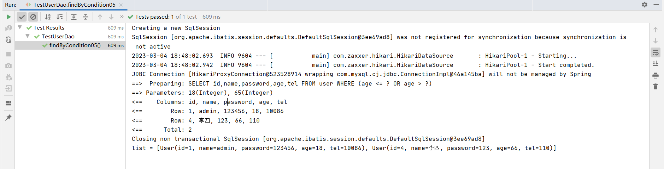Show more toolbar actions chevron
The image size is (664, 169).
pos(122,17)
